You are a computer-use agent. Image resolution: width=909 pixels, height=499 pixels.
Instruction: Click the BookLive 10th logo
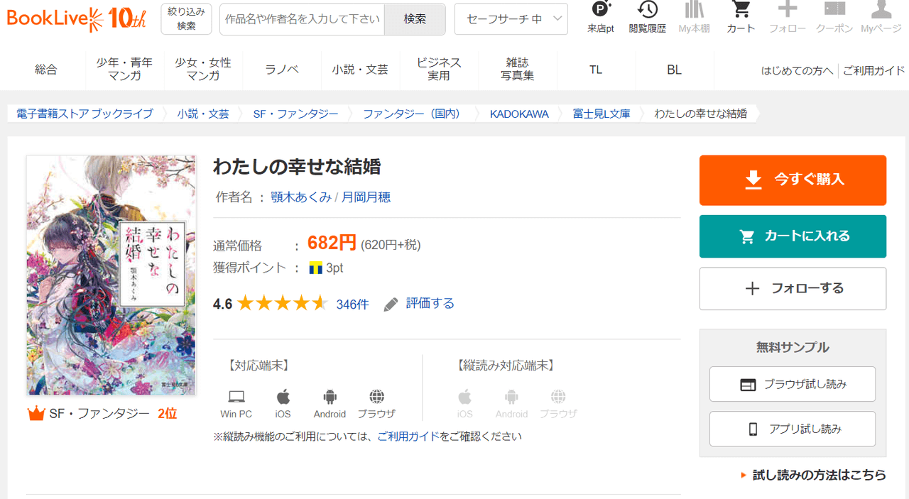click(x=77, y=19)
